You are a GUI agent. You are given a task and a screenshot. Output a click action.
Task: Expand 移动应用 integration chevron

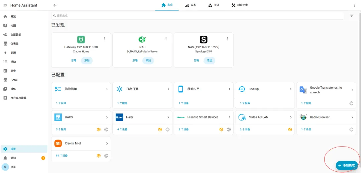(229, 89)
